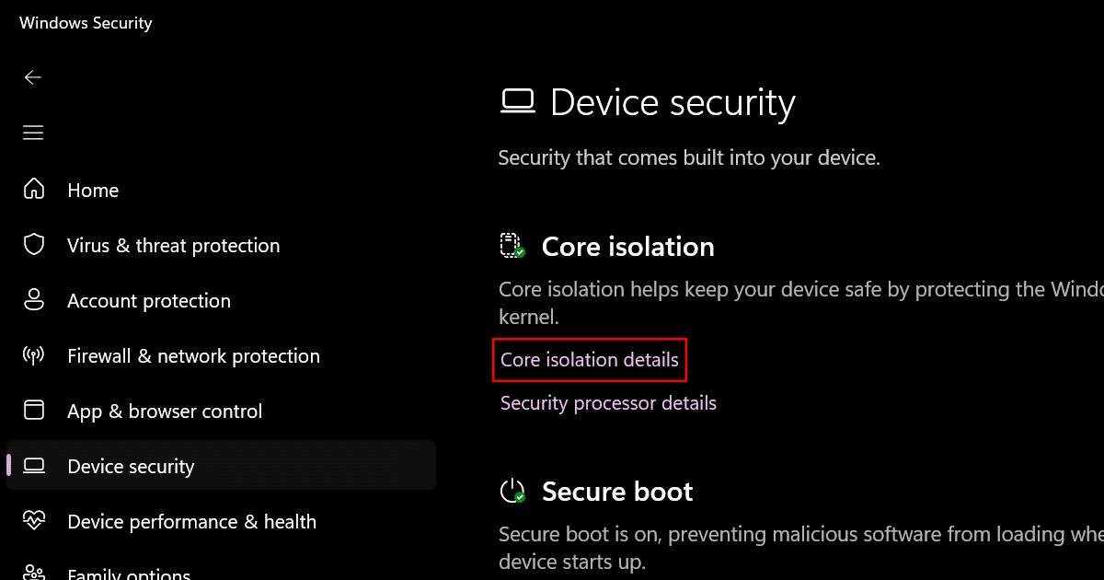Open App & browser control page
This screenshot has height=580, width=1104.
click(165, 412)
